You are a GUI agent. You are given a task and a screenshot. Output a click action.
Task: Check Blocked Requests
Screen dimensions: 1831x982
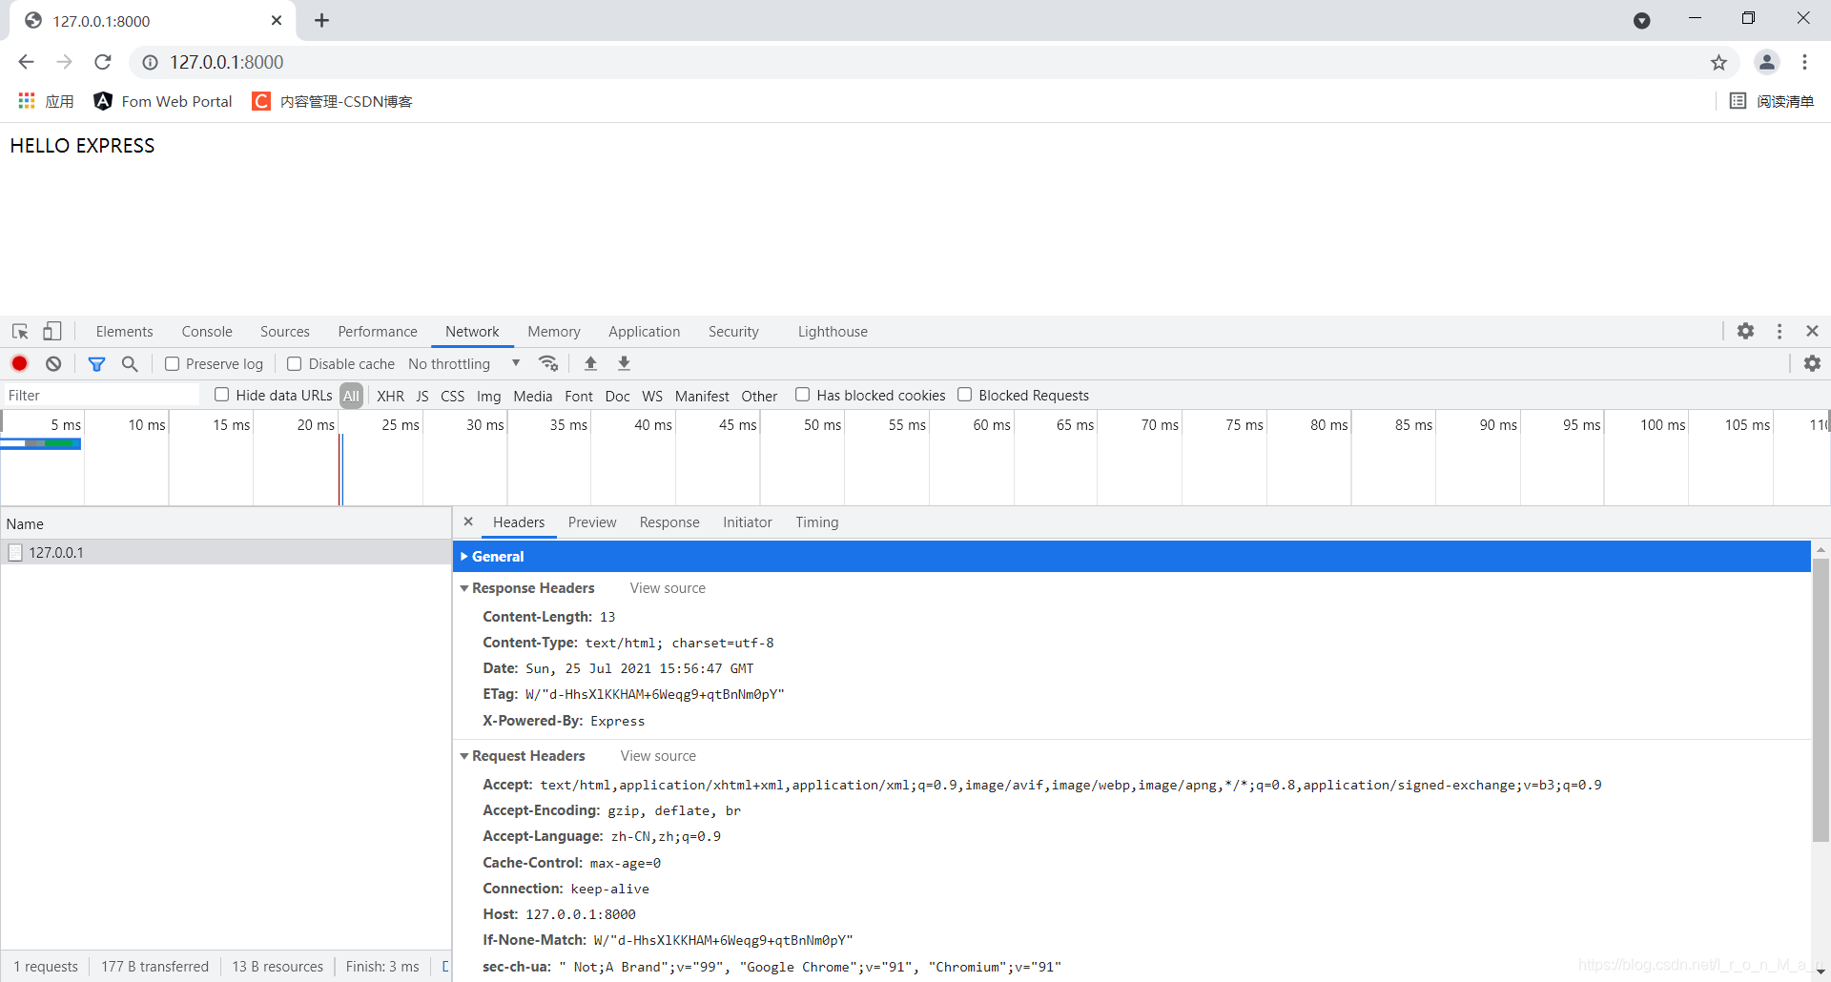click(965, 394)
